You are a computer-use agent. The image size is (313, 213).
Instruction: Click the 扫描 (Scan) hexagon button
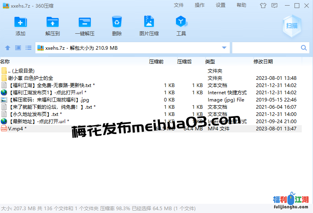pos(292,26)
